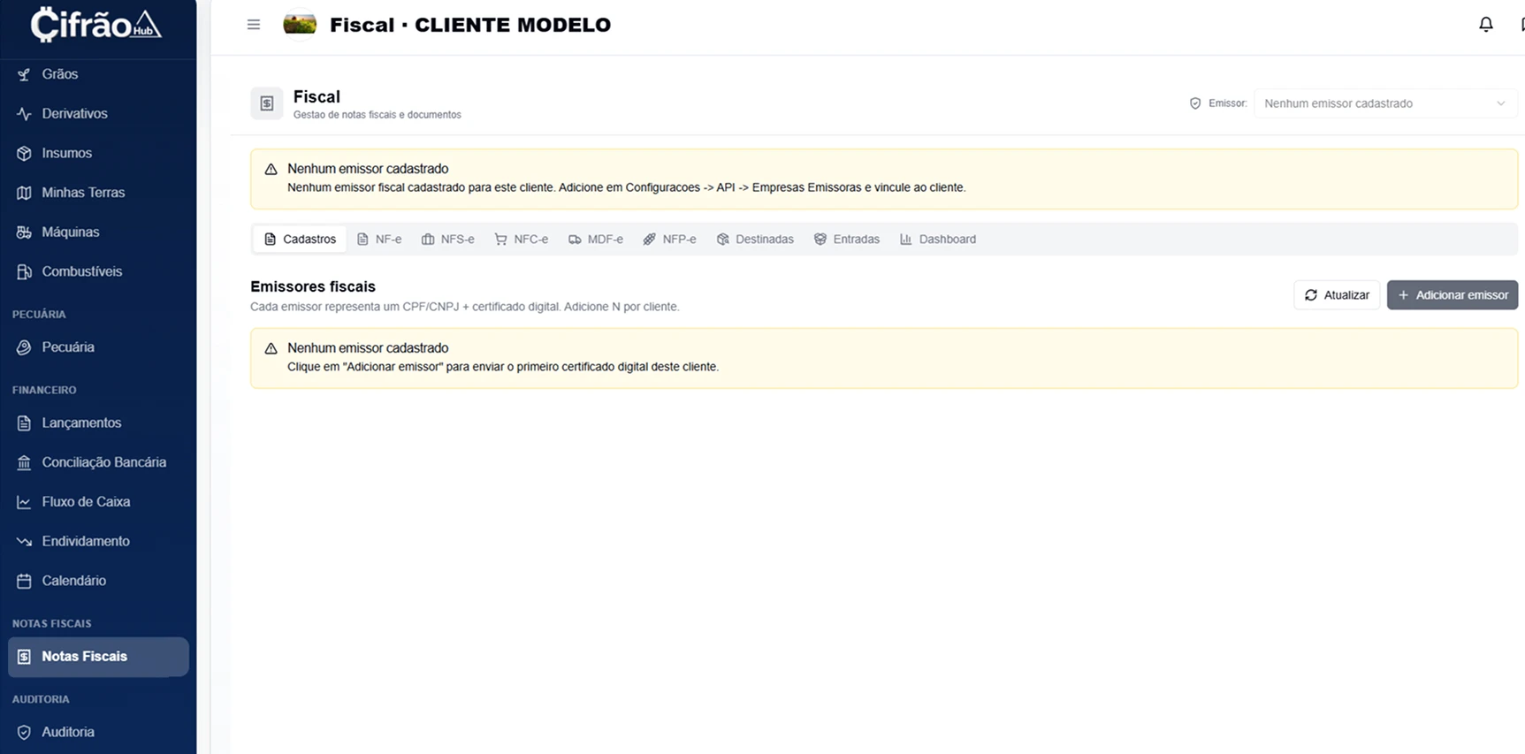This screenshot has width=1525, height=754.
Task: Click the Fluxo de Caixa chart icon
Action: click(x=24, y=502)
